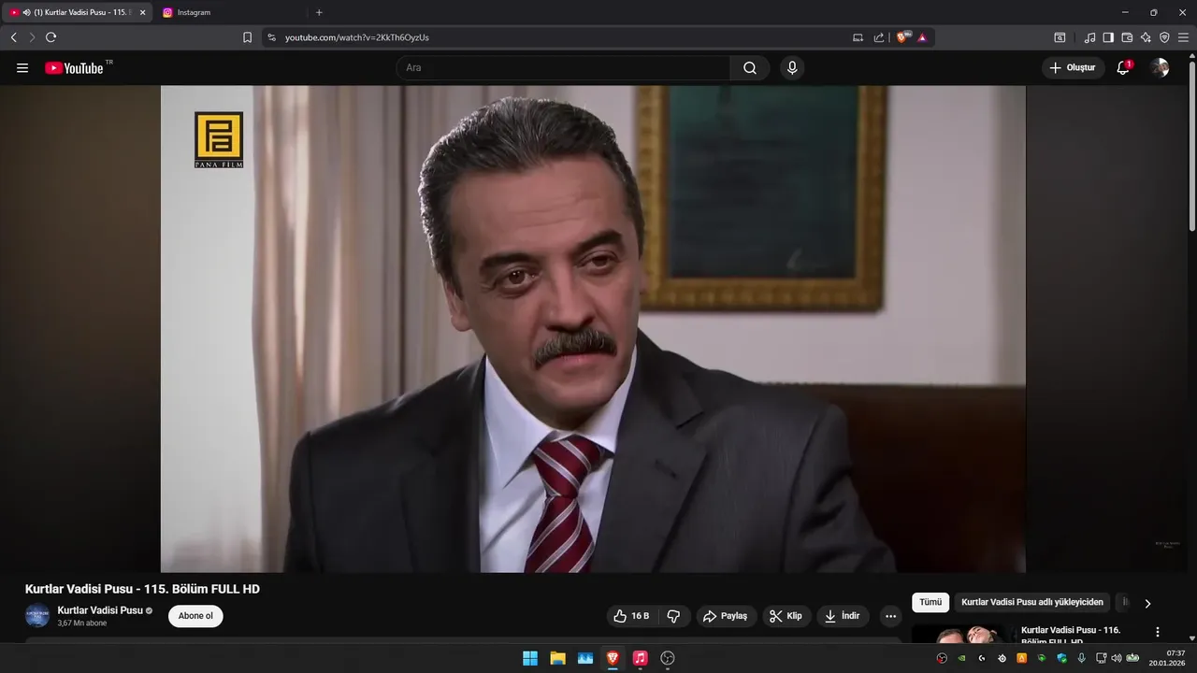The width and height of the screenshot is (1197, 673).
Task: Bookmark this page
Action: [x=247, y=37]
